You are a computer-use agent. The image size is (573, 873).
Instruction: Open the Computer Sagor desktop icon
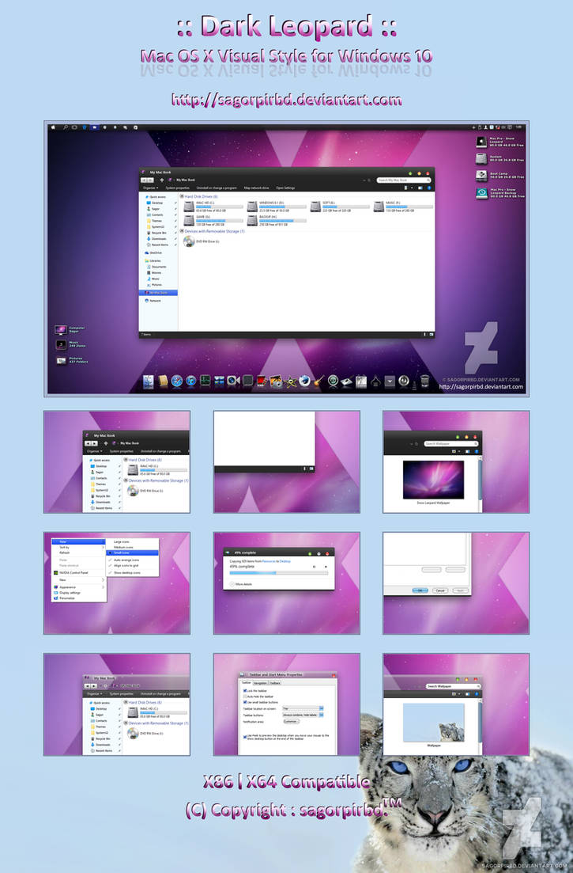(x=70, y=329)
